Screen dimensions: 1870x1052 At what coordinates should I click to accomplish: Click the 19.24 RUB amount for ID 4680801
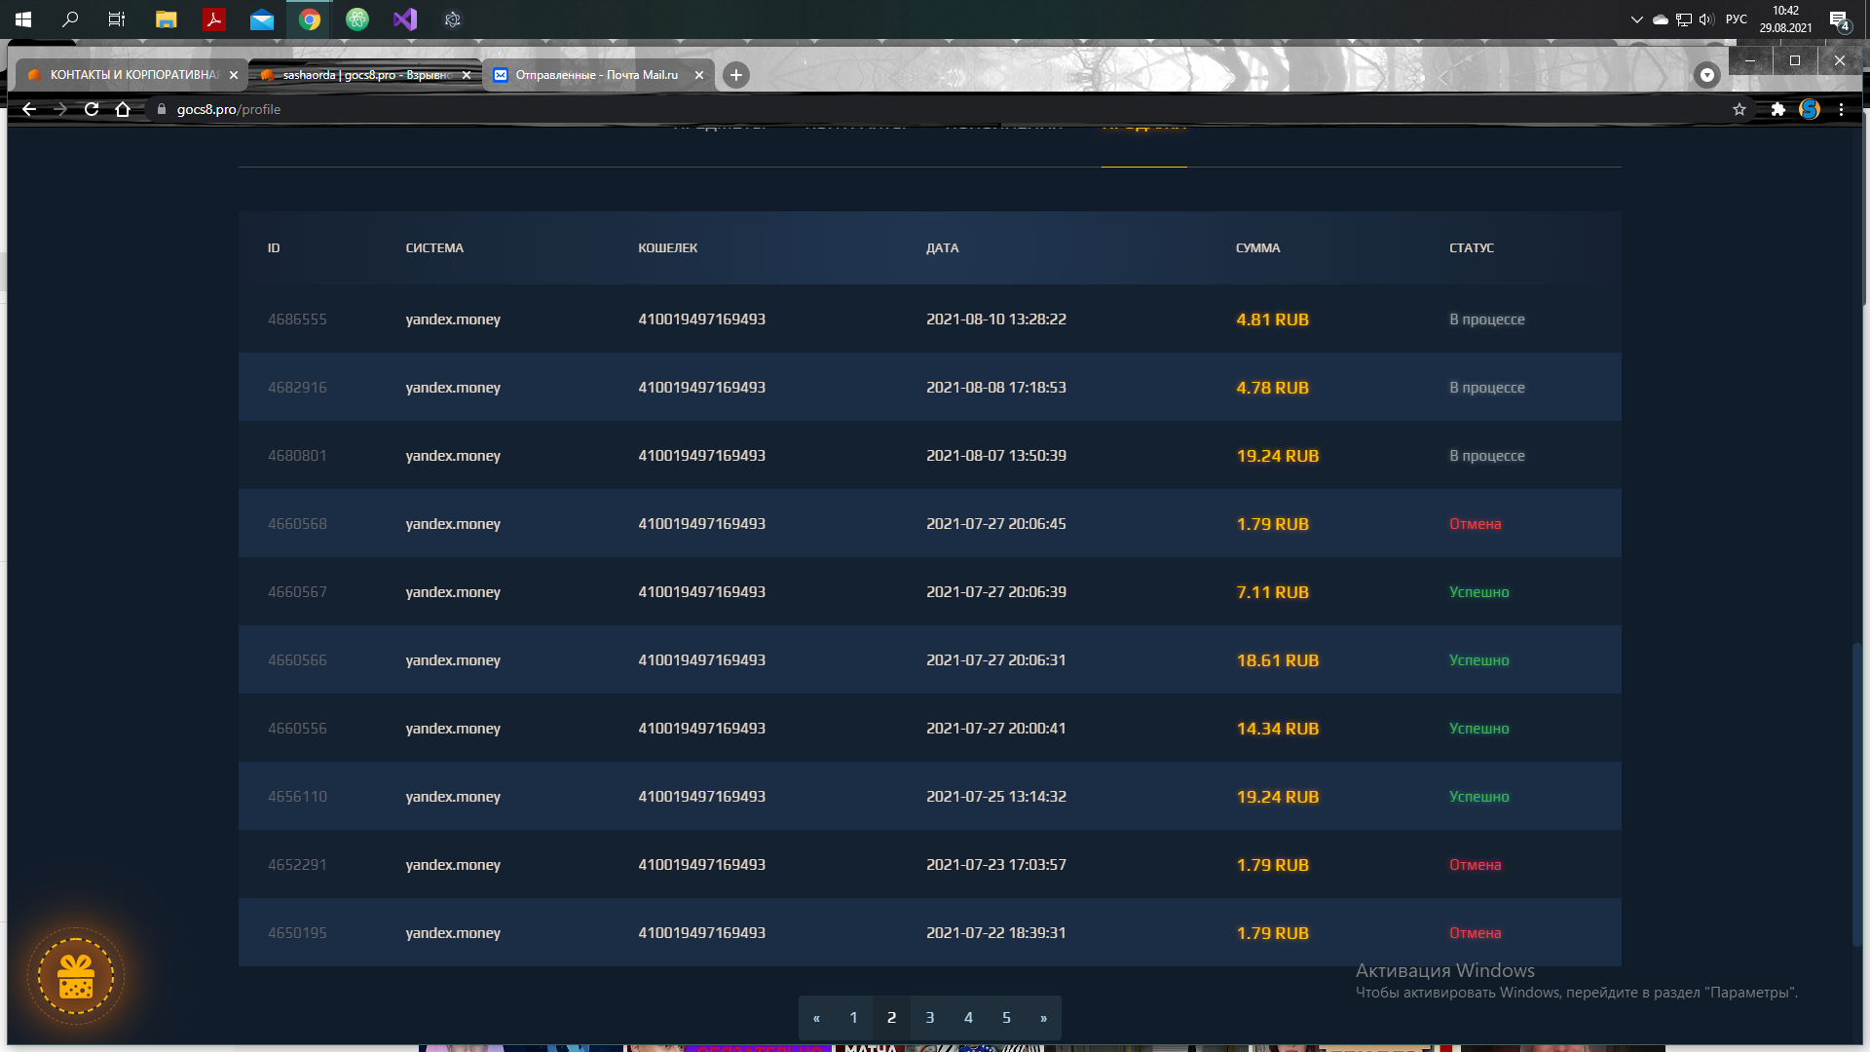(x=1278, y=456)
